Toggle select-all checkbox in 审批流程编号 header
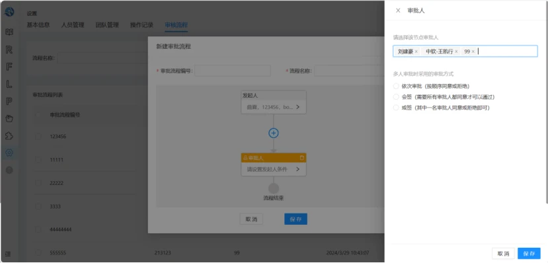This screenshot has width=548, height=263. coord(38,114)
